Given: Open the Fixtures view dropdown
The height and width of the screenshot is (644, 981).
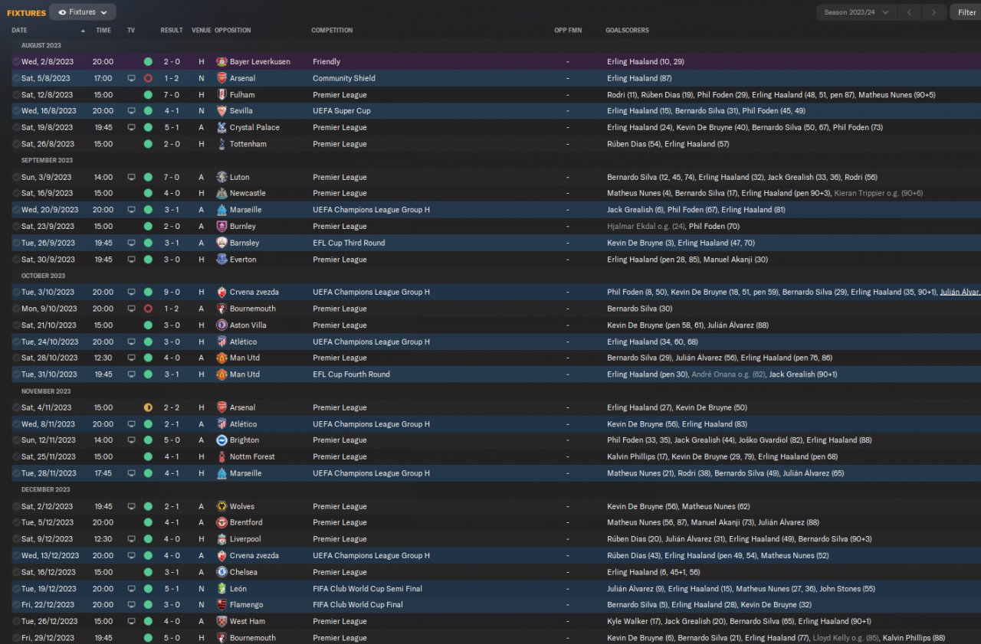Looking at the screenshot, I should [83, 12].
